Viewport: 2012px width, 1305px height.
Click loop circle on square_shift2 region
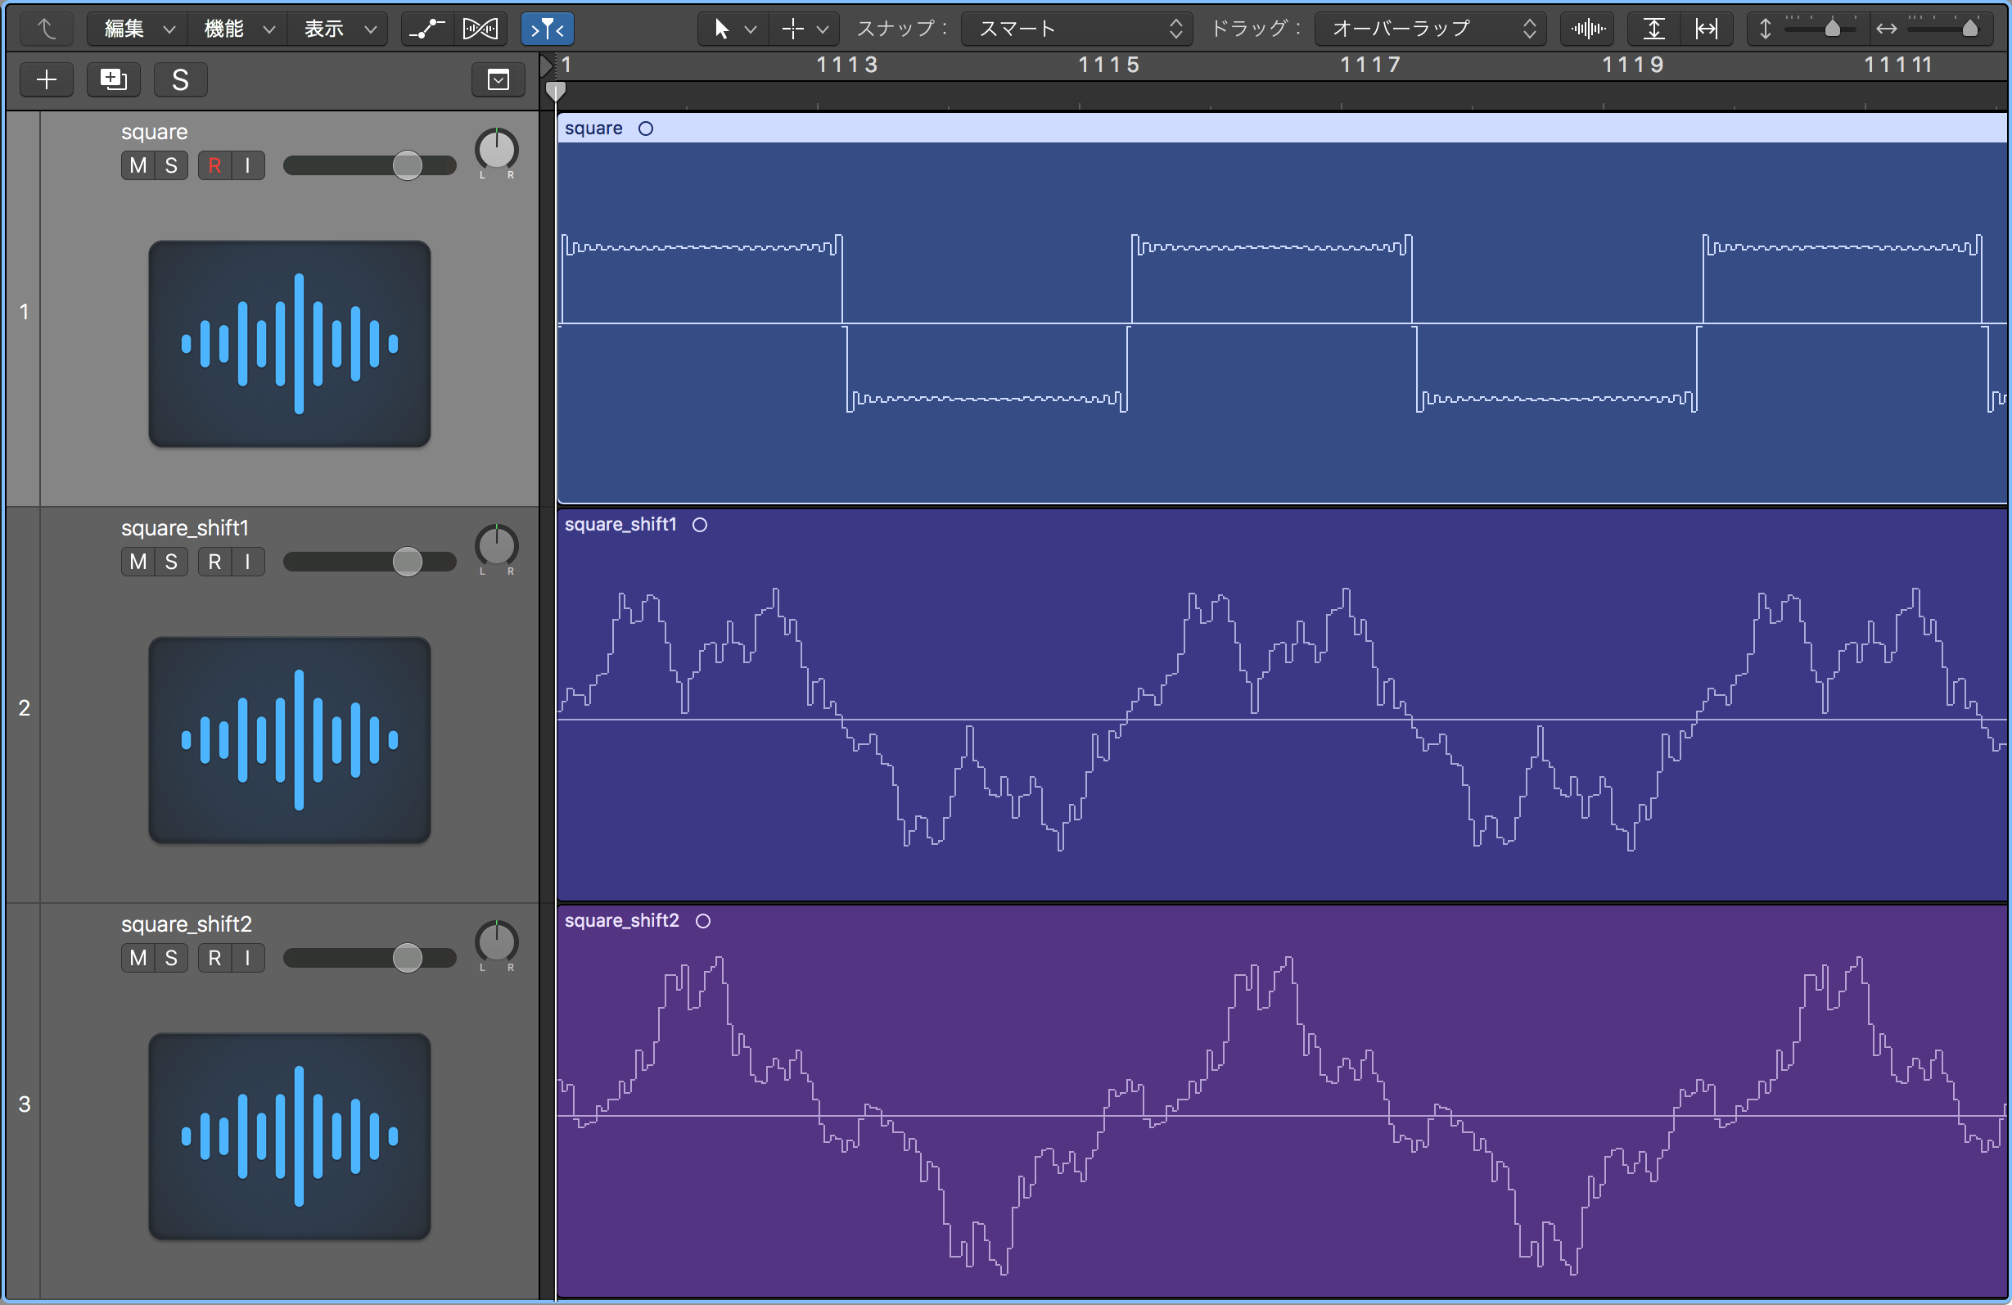[703, 920]
